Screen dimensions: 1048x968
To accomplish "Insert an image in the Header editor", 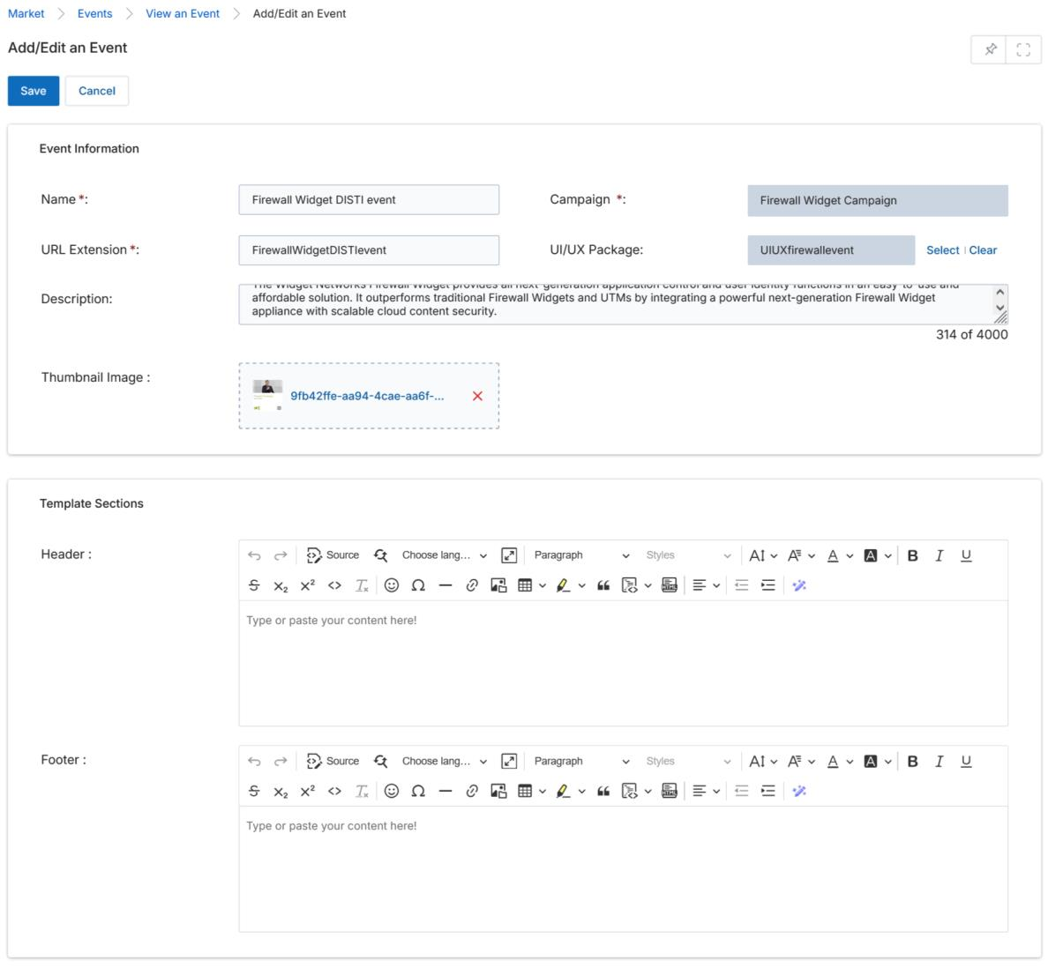I will pyautogui.click(x=498, y=586).
